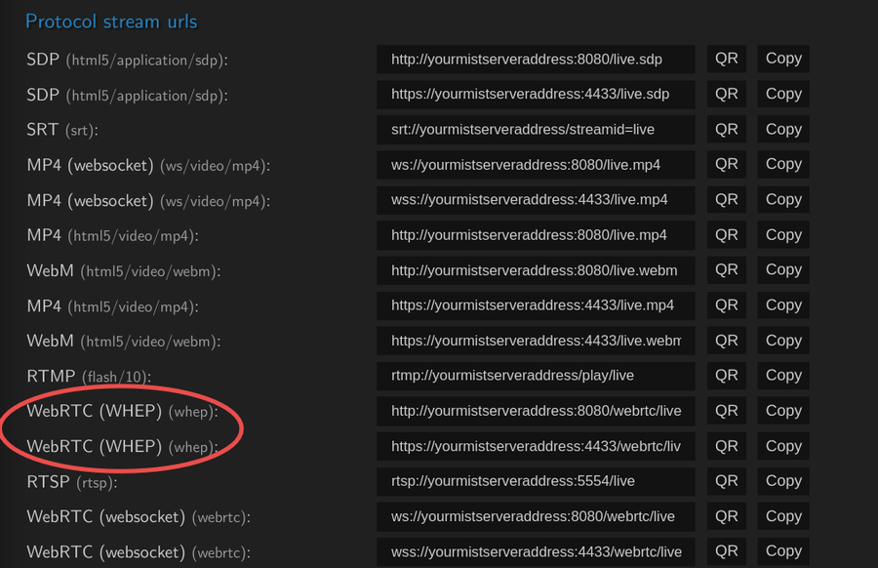Image resolution: width=878 pixels, height=568 pixels.
Task: Click the https://...4433/webrtc/liv URL field
Action: tap(536, 446)
